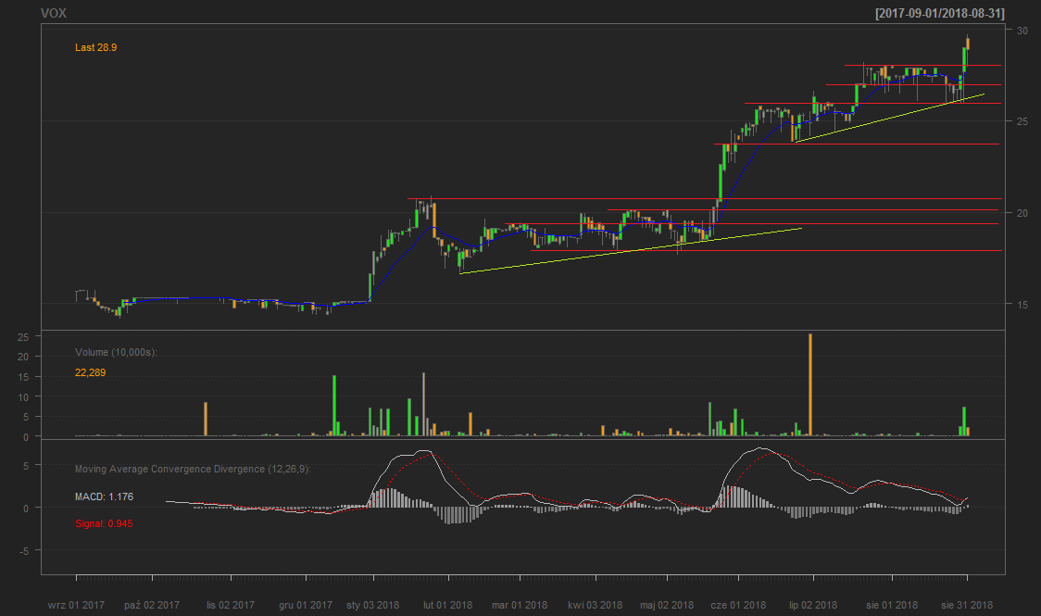Click the volume value 22,289
Viewport: 1041px width, 616px height.
[x=90, y=372]
